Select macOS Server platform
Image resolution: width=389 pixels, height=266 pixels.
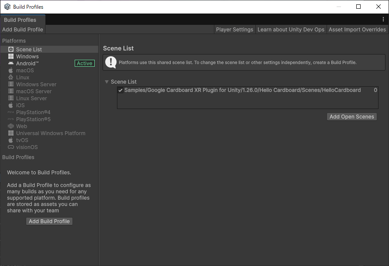point(49,91)
